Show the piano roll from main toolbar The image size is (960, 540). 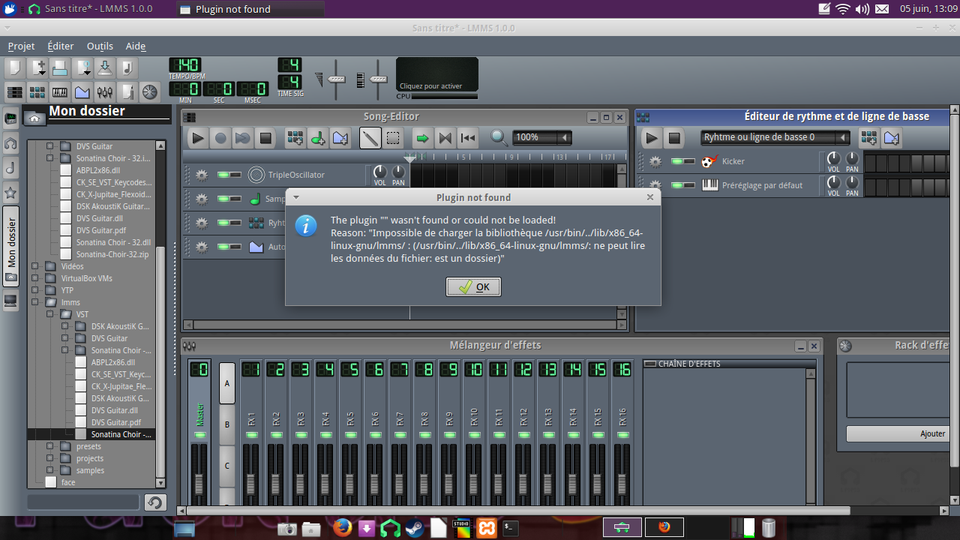(60, 92)
